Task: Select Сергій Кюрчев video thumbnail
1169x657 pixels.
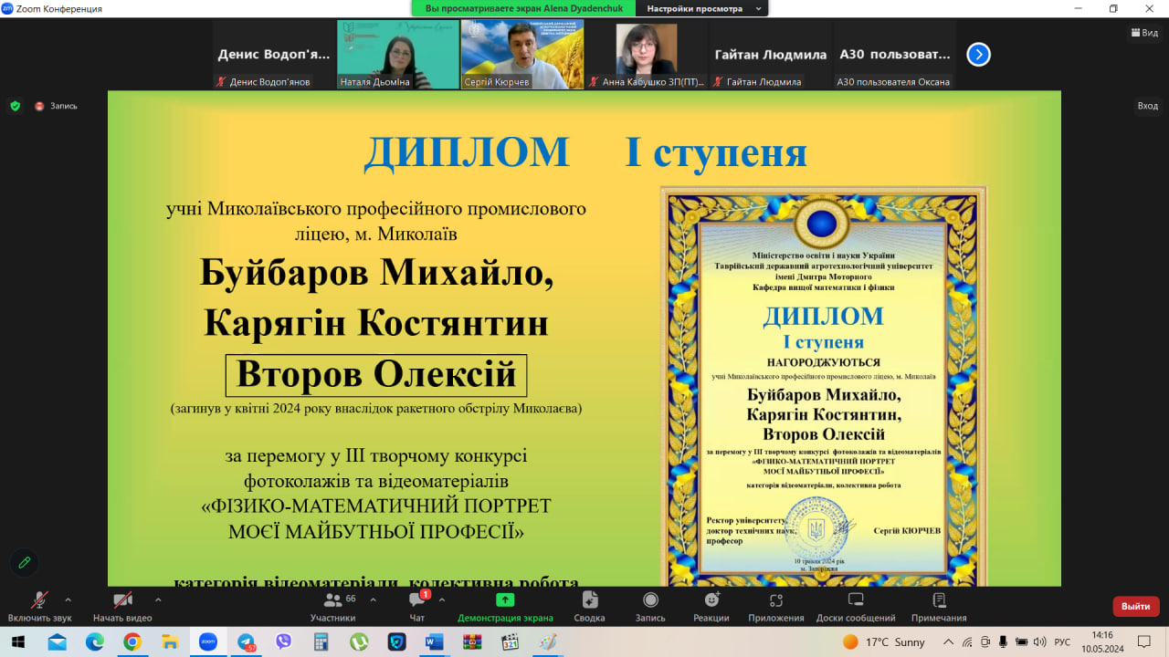Action: pos(522,55)
